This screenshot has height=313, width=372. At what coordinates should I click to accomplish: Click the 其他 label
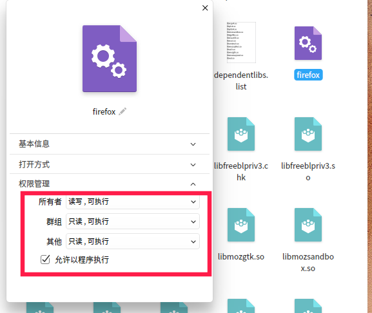pyautogui.click(x=54, y=242)
